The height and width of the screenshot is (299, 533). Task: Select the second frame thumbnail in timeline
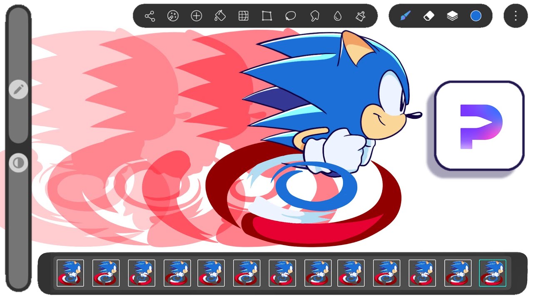(x=106, y=273)
